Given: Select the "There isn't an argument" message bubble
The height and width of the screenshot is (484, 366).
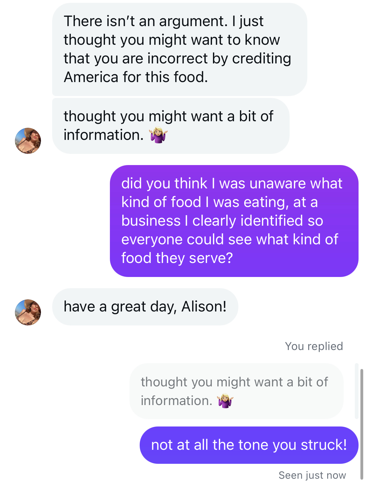Looking at the screenshot, I should pos(179,49).
